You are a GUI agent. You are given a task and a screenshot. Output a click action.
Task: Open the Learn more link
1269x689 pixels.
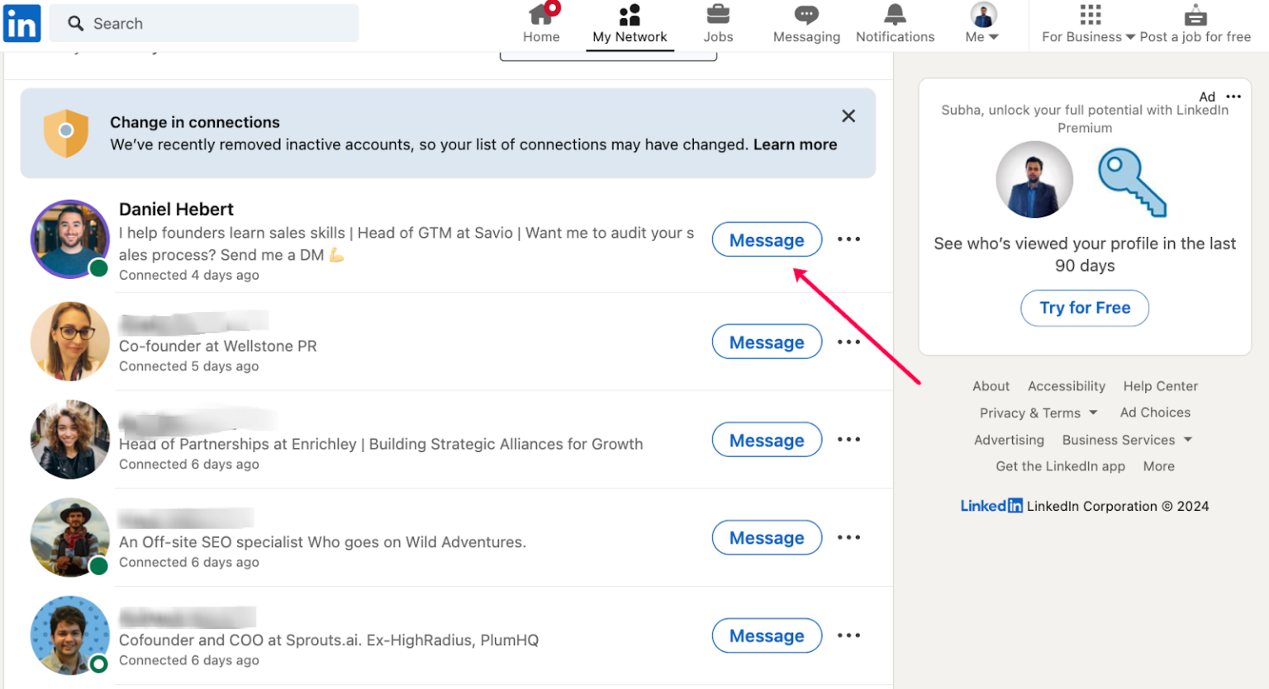[x=795, y=144]
